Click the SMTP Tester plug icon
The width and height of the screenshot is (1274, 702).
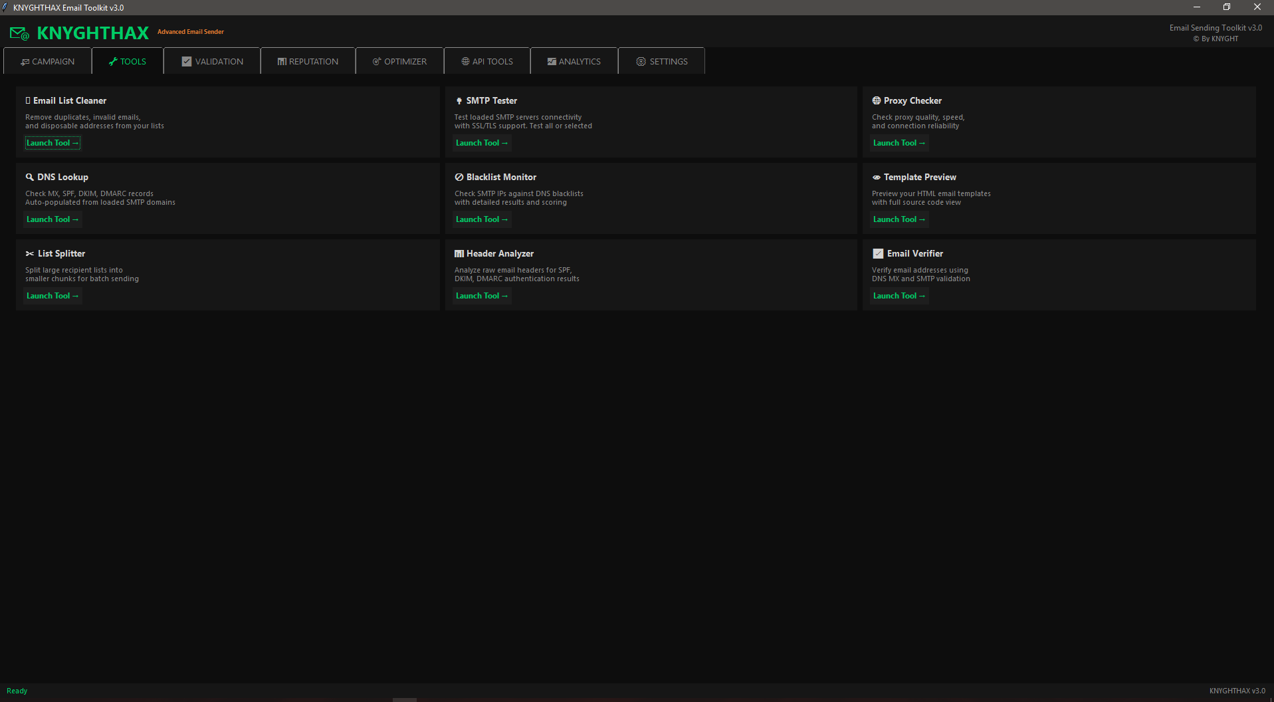[459, 101]
